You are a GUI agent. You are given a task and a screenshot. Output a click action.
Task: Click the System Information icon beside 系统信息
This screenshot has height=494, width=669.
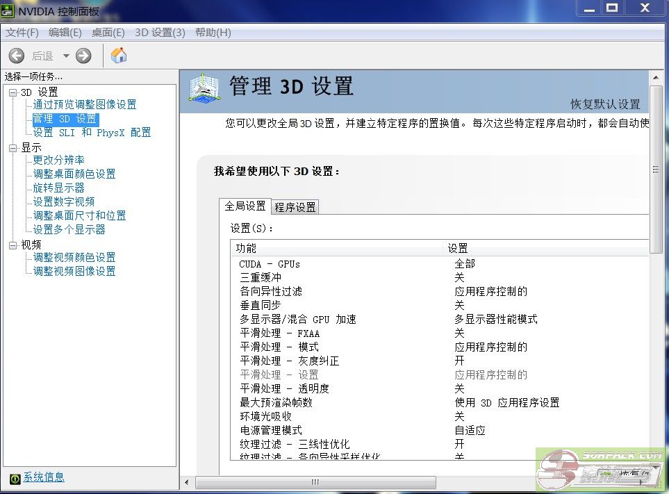(x=15, y=479)
